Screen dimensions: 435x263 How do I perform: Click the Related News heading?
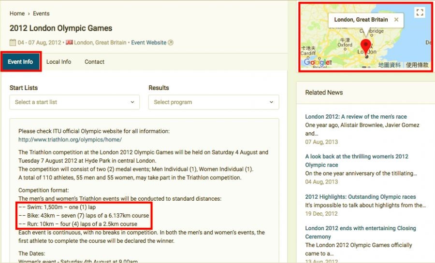tap(324, 93)
